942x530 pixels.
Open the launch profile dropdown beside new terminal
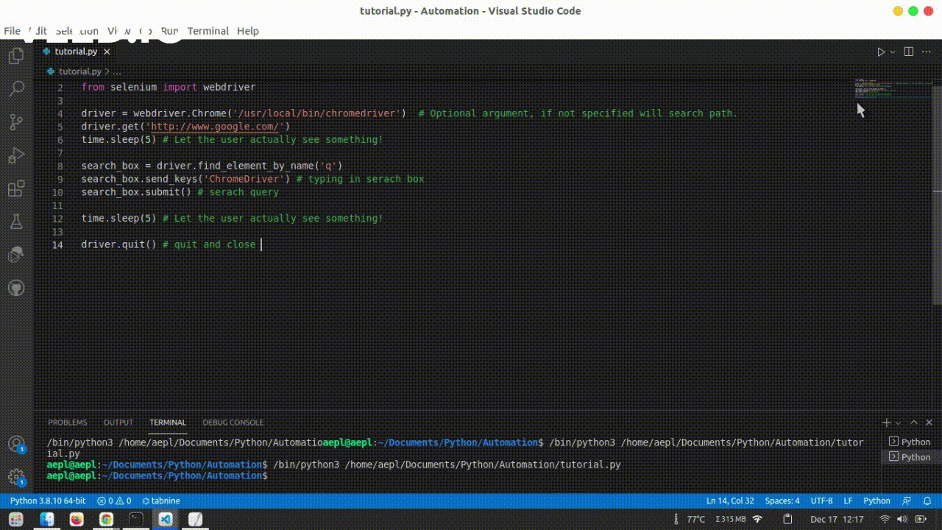898,423
